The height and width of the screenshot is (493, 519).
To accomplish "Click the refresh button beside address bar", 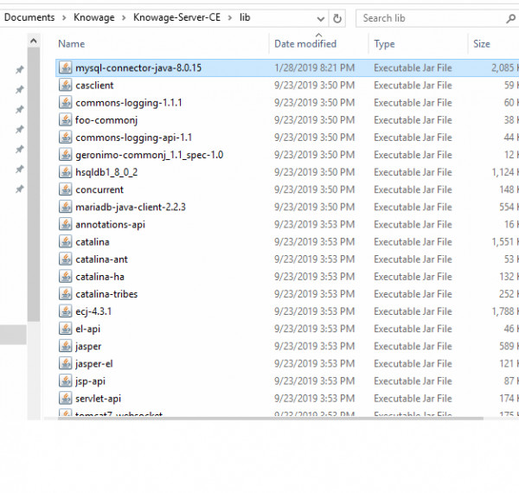I will 337,18.
